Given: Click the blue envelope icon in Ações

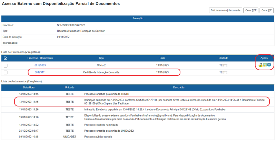Looking at the screenshot, I should [x=269, y=65].
